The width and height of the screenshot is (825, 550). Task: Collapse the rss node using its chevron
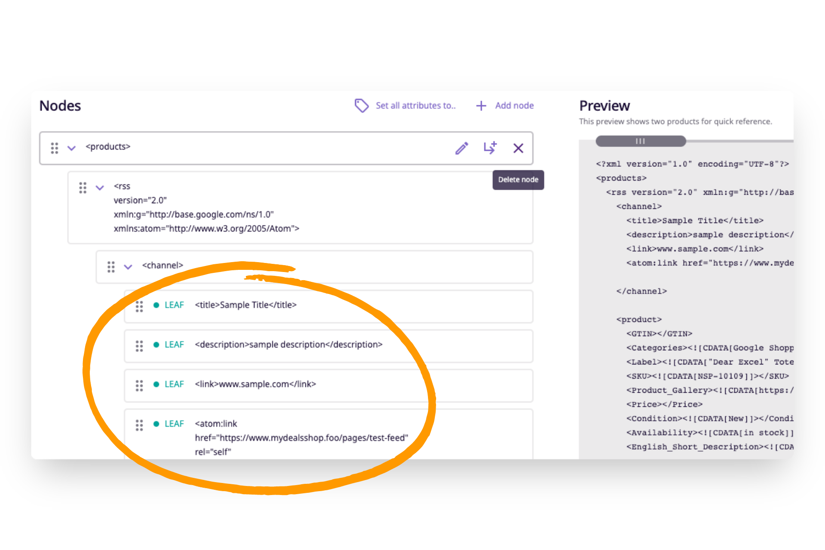click(x=100, y=188)
